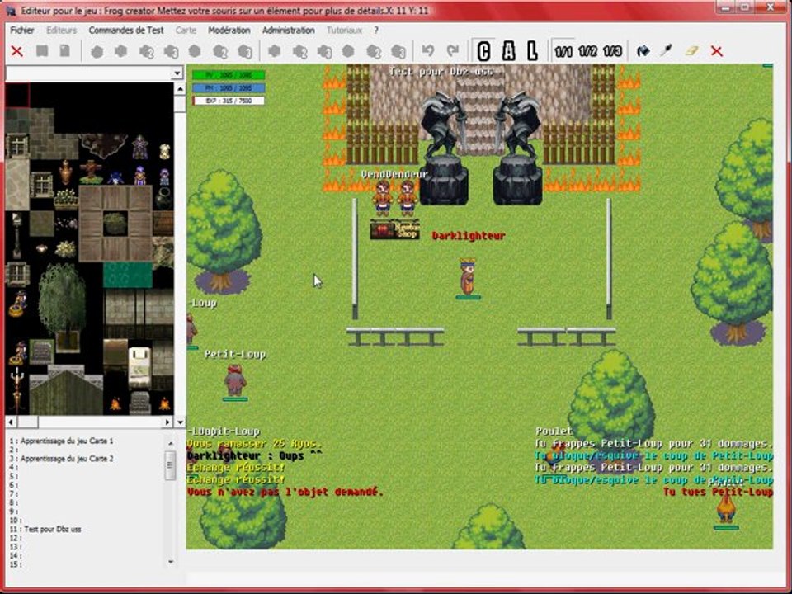This screenshot has width=792, height=594.
Task: Click the red X icon after the eraser
Action: coord(717,51)
